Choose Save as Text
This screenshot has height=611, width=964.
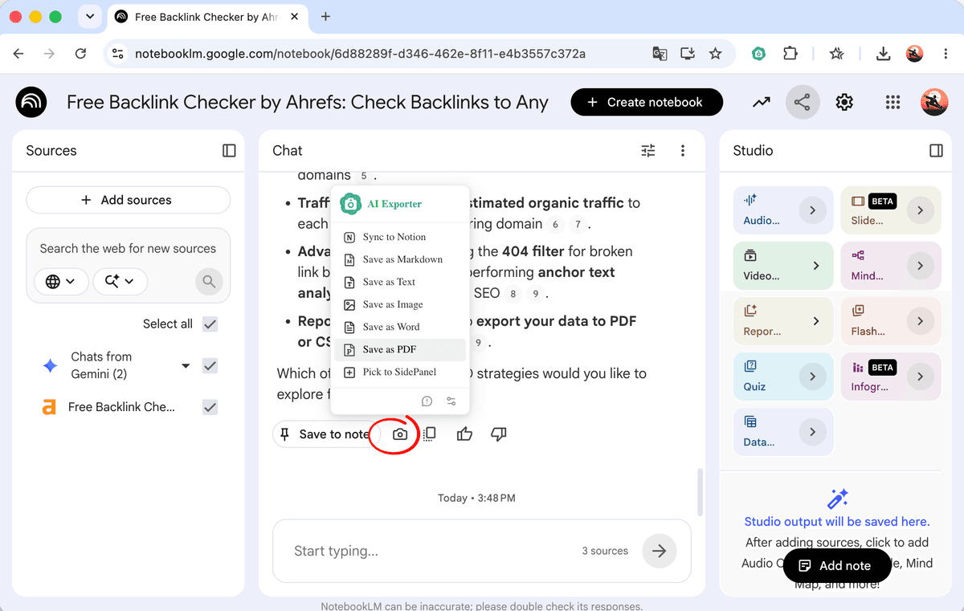coord(399,282)
